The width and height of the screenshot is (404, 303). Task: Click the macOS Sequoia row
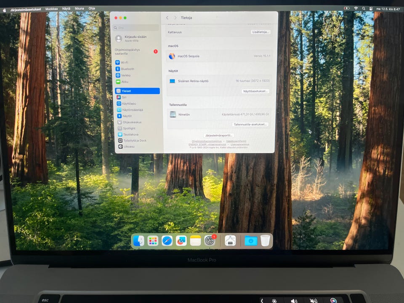[x=219, y=56]
